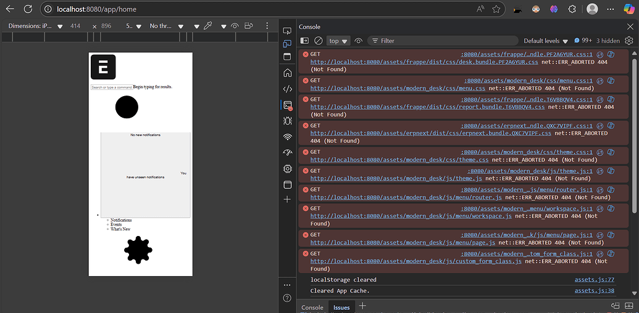This screenshot has width=639, height=313.
Task: Open the Performance gauge icon
Action: (287, 152)
